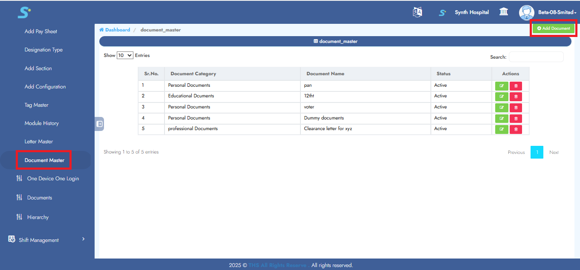Image resolution: width=580 pixels, height=270 pixels.
Task: Click the Synth logo in the top bar
Action: tap(442, 12)
